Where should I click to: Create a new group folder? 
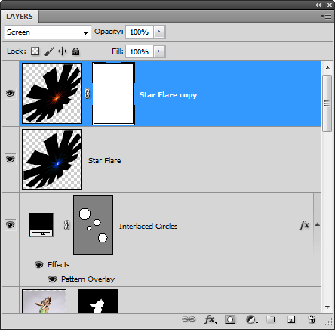[x=271, y=319]
